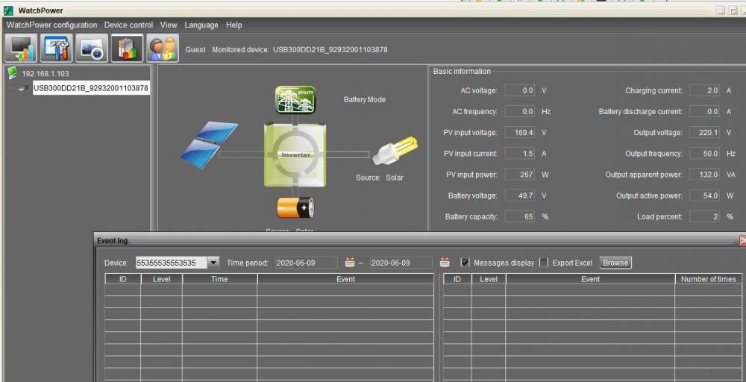Image resolution: width=746 pixels, height=382 pixels.
Task: Open the user login toolbar icon
Action: pos(163,48)
